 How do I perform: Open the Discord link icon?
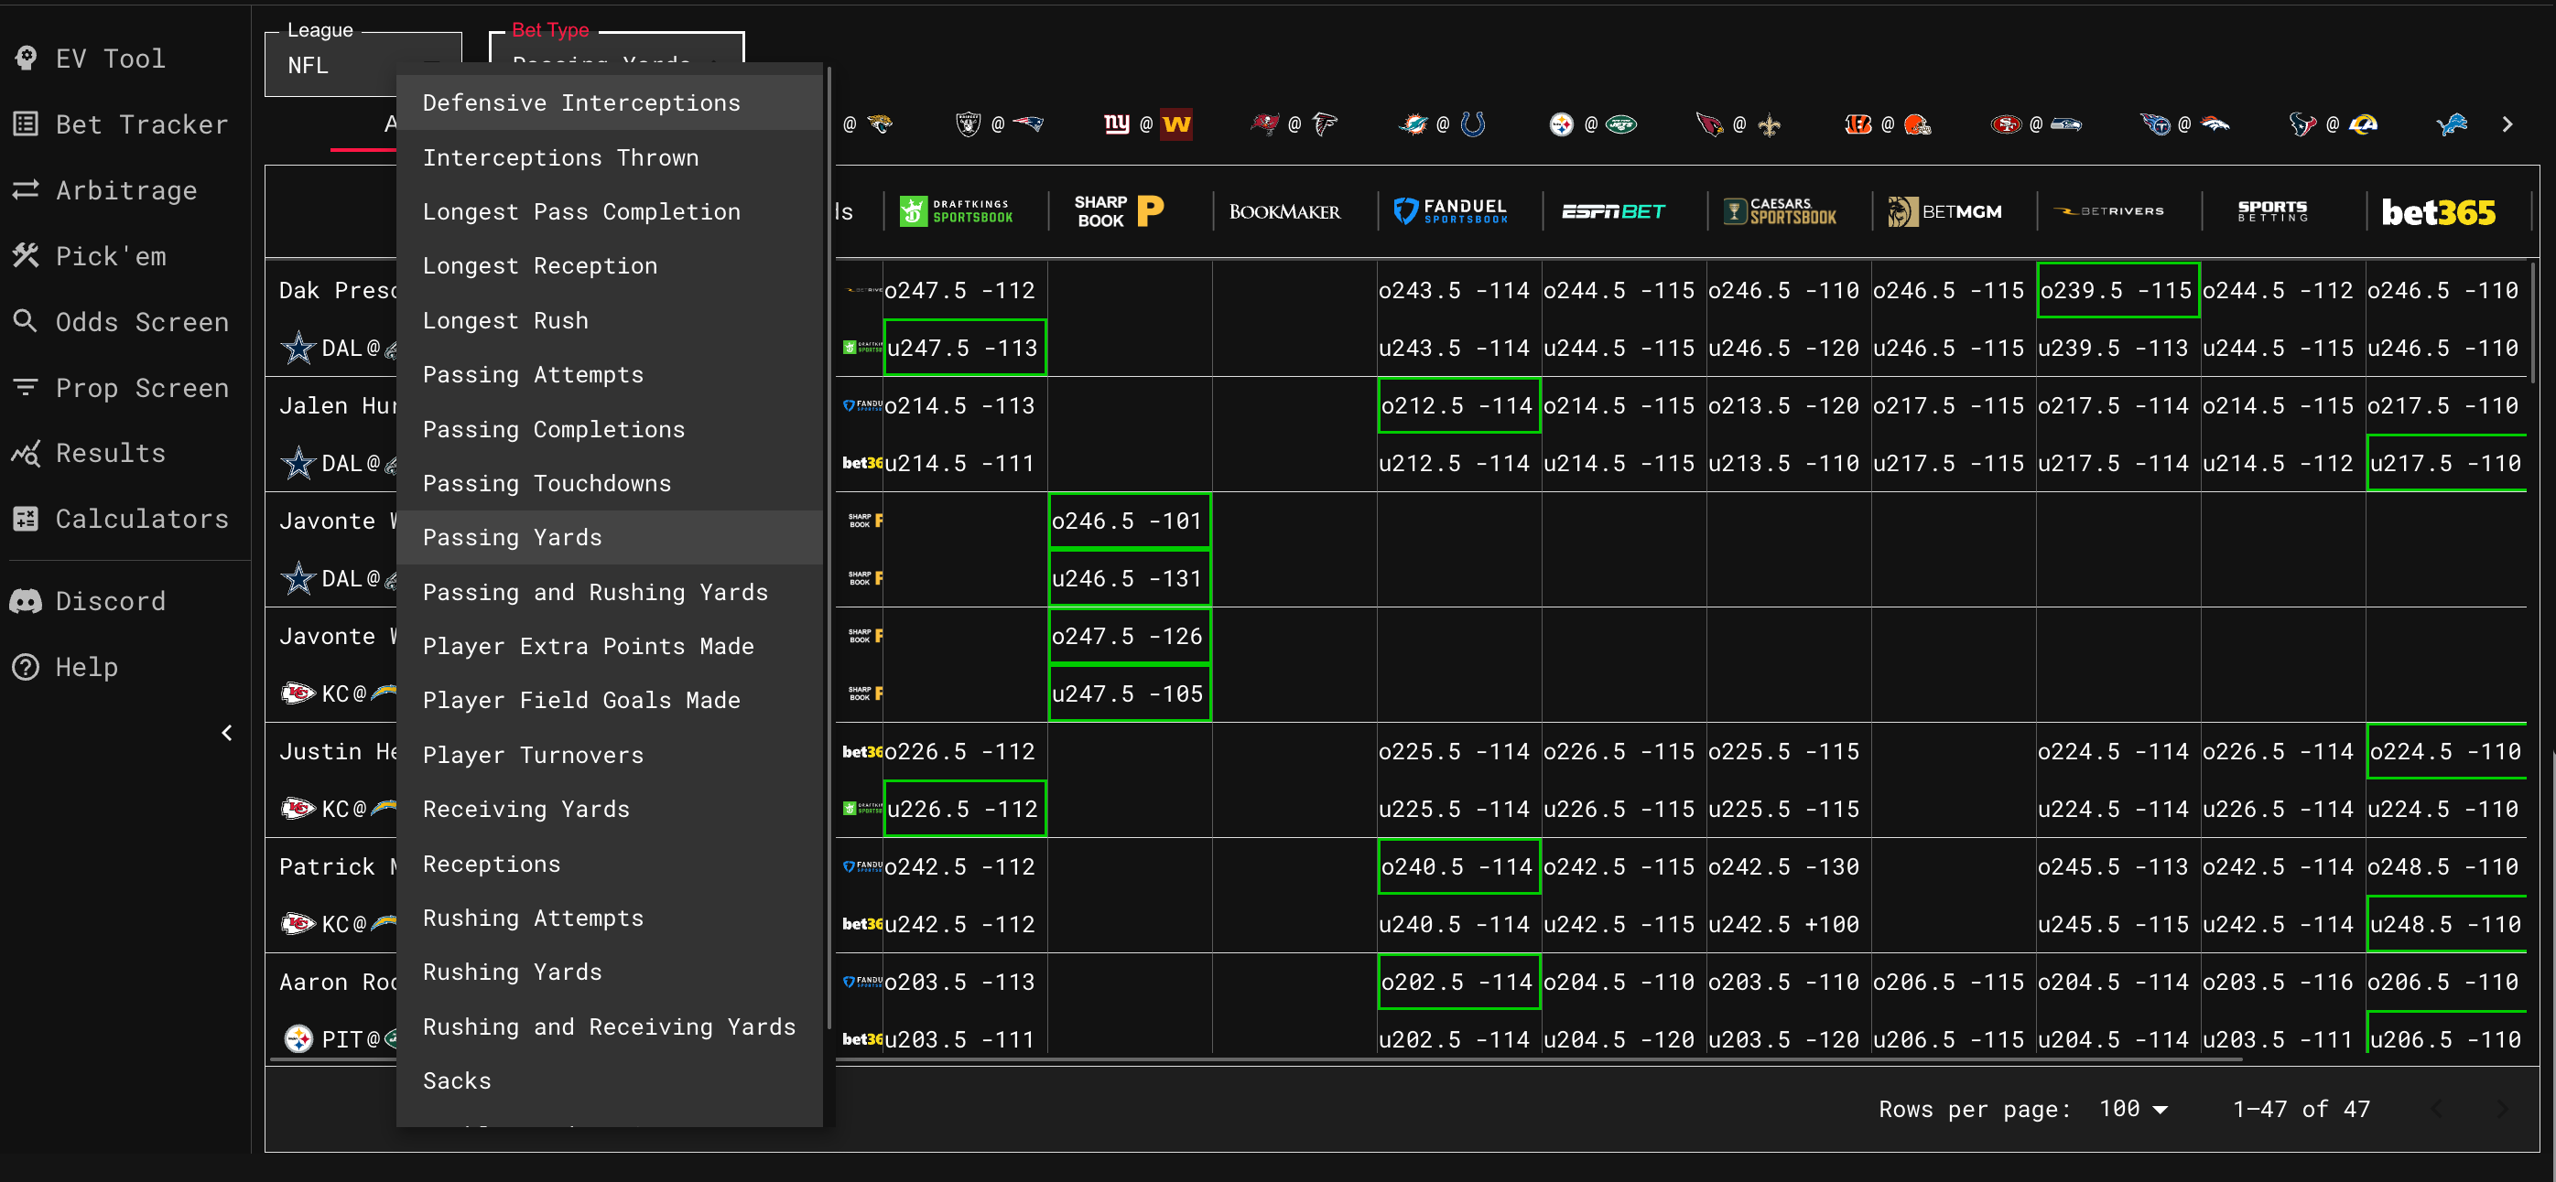(26, 601)
